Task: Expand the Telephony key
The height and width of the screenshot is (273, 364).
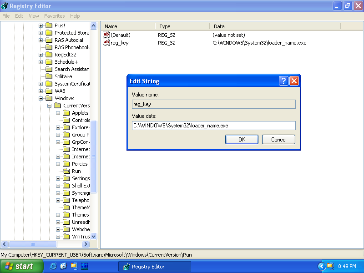Action: pyautogui.click(x=58, y=200)
